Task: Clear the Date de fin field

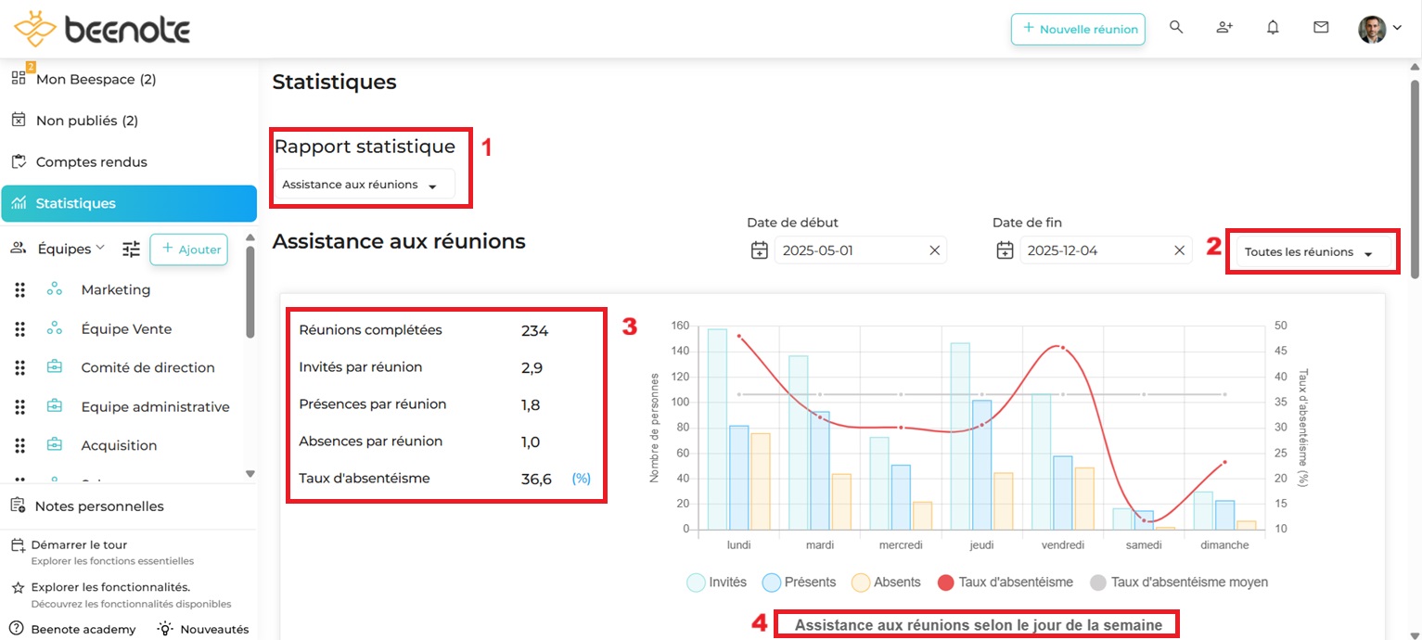Action: click(1179, 250)
